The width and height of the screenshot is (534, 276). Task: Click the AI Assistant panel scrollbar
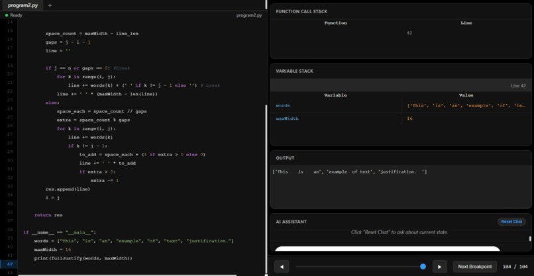530,238
